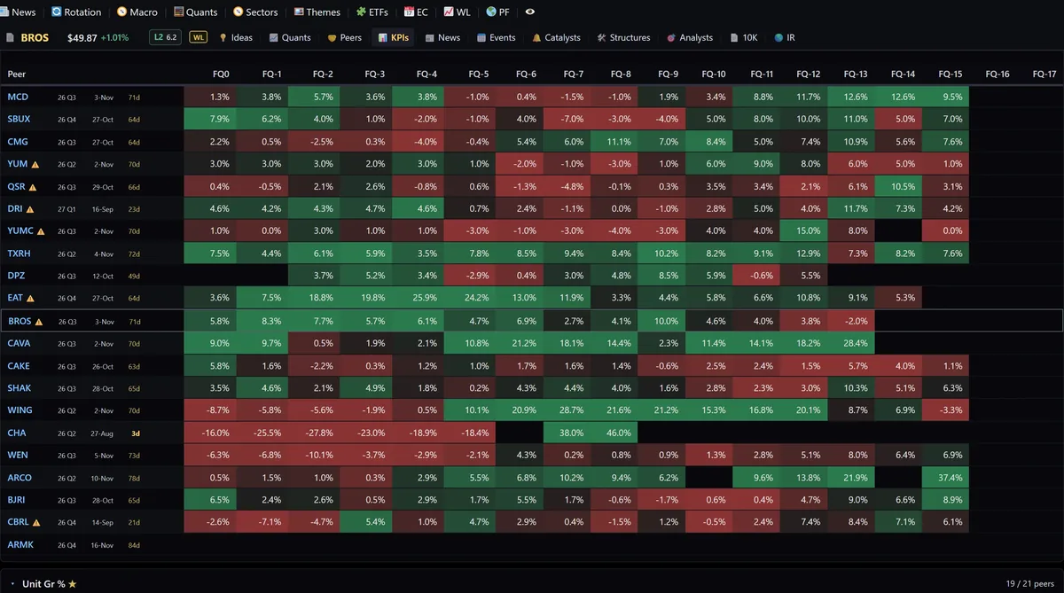Click the 3d countdown in CHA row
The image size is (1064, 593).
click(x=136, y=433)
